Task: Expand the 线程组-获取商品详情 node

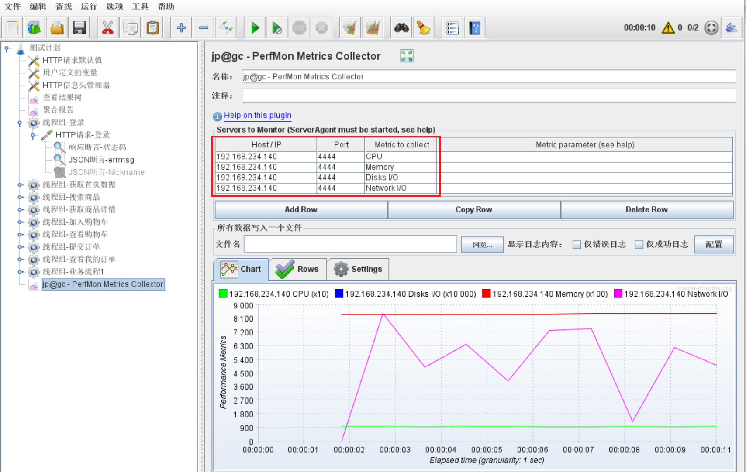Action: pos(20,210)
